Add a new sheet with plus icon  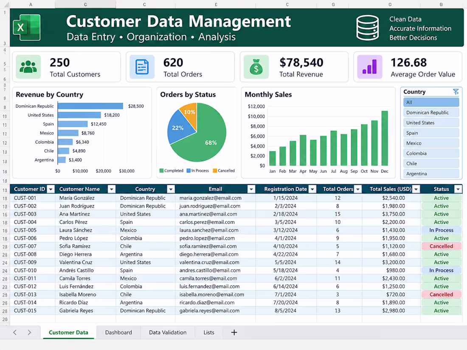pyautogui.click(x=234, y=333)
